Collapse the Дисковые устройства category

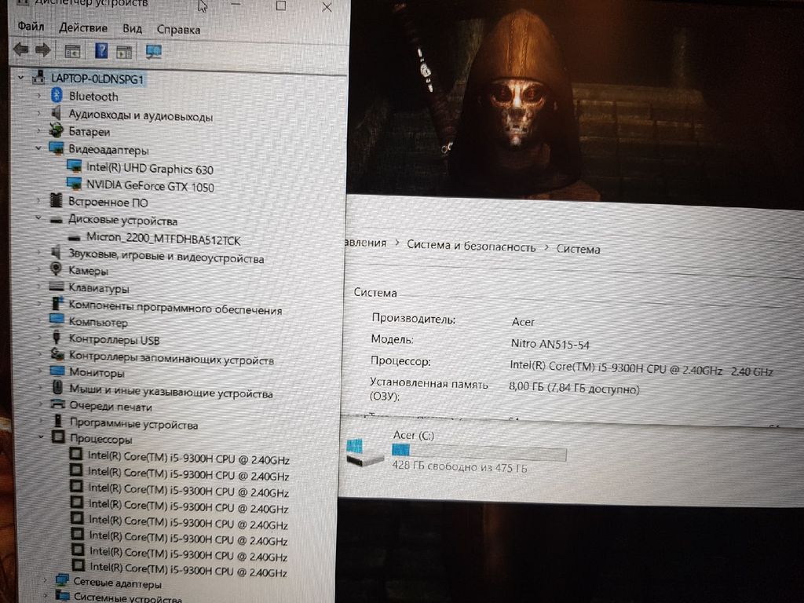tap(38, 219)
